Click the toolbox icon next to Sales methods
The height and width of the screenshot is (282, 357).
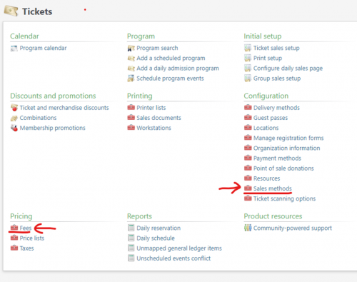coord(248,188)
